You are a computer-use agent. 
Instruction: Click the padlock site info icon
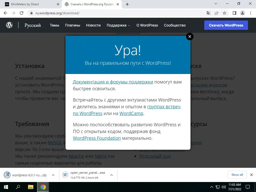(x=31, y=13)
